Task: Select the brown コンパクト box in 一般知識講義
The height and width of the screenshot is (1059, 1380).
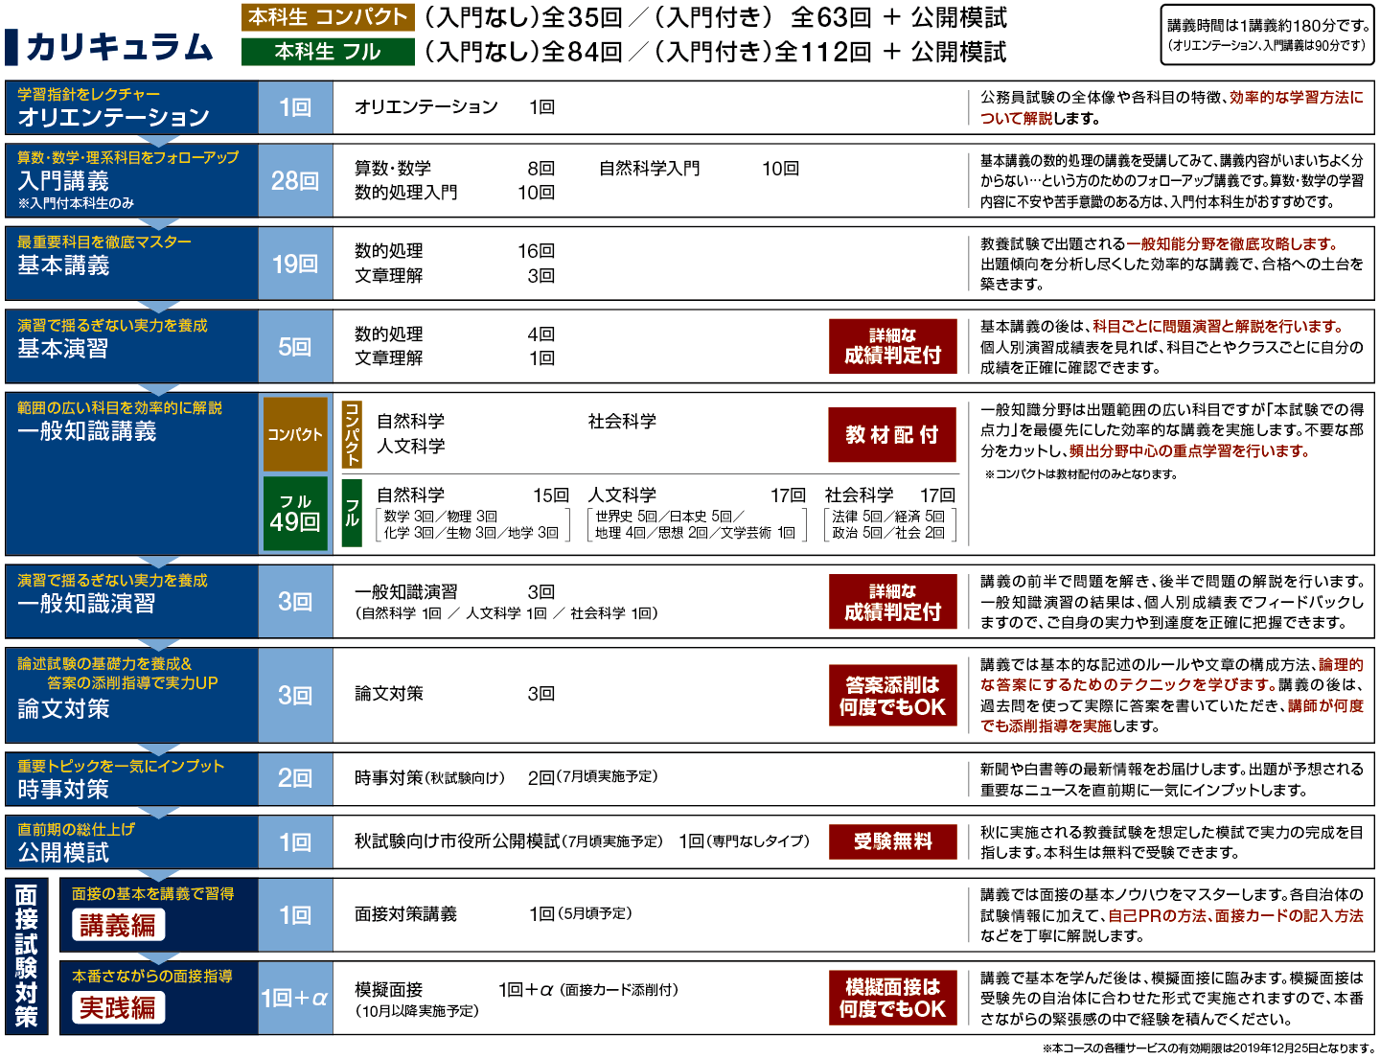Action: coord(295,434)
